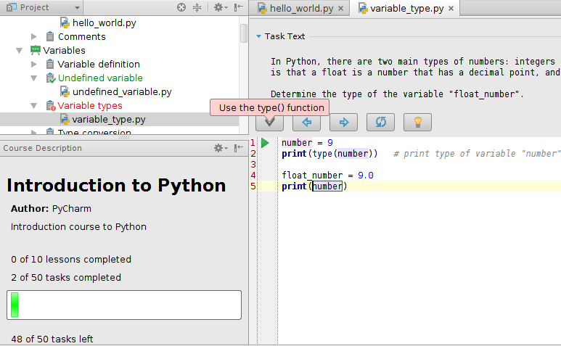Select the Variables lesson
561x346 pixels.
[x=65, y=50]
